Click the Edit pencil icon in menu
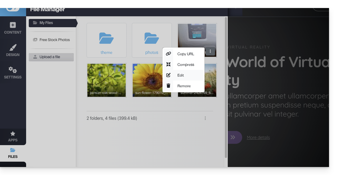The width and height of the screenshot is (337, 175). tap(168, 75)
